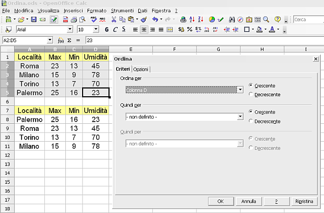
Task: Switch to the Criteri tab
Action: [123, 69]
